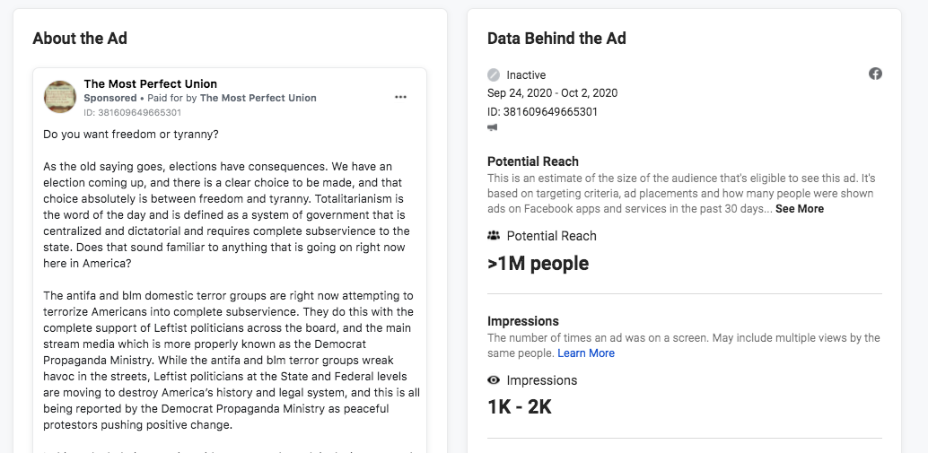The image size is (928, 453).
Task: Click the 'About the Ad' heading
Action: point(80,39)
